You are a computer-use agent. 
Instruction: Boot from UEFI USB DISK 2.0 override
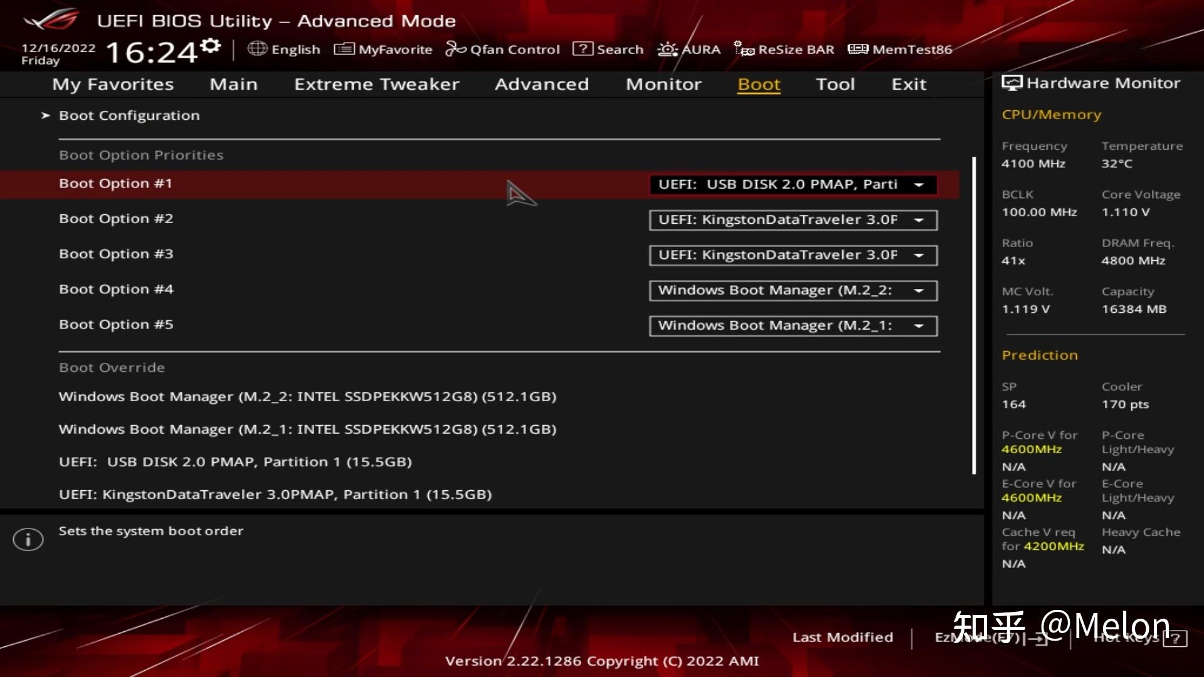click(235, 462)
